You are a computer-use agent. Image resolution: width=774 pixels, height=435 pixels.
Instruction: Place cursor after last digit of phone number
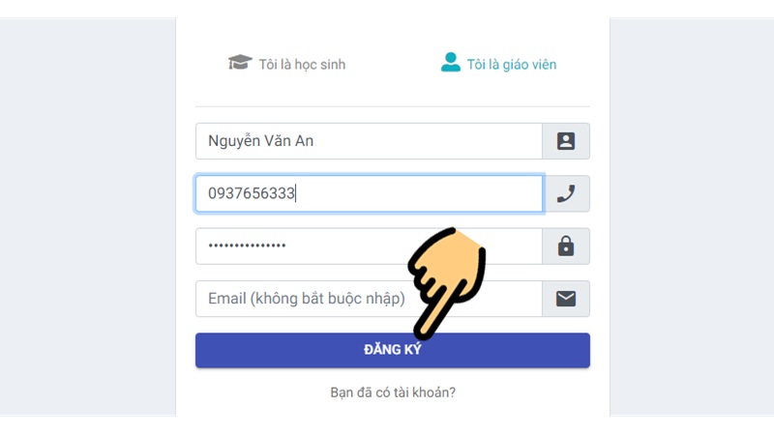[x=295, y=193]
